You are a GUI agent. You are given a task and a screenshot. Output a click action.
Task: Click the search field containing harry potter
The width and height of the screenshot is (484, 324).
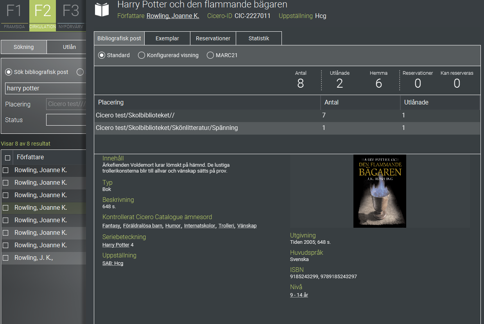(45, 88)
